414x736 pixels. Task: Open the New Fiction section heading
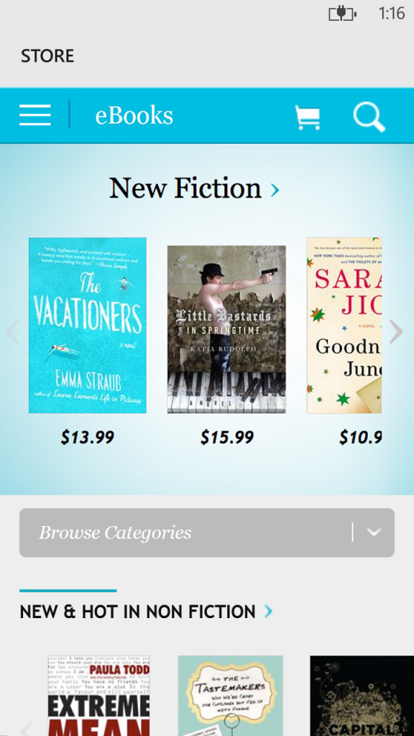click(x=185, y=188)
